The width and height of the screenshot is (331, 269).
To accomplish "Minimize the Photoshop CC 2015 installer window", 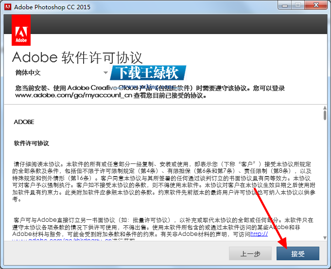I will pos(285,5).
